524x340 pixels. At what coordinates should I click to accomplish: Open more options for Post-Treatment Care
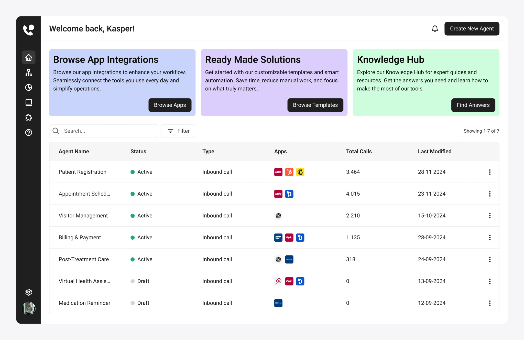pyautogui.click(x=490, y=259)
